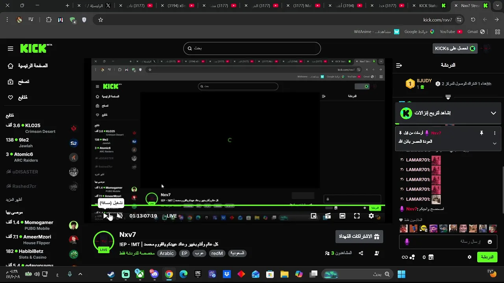The height and width of the screenshot is (283, 504).
Task: Expand the gift leaderboard chevron
Action: coord(448,97)
